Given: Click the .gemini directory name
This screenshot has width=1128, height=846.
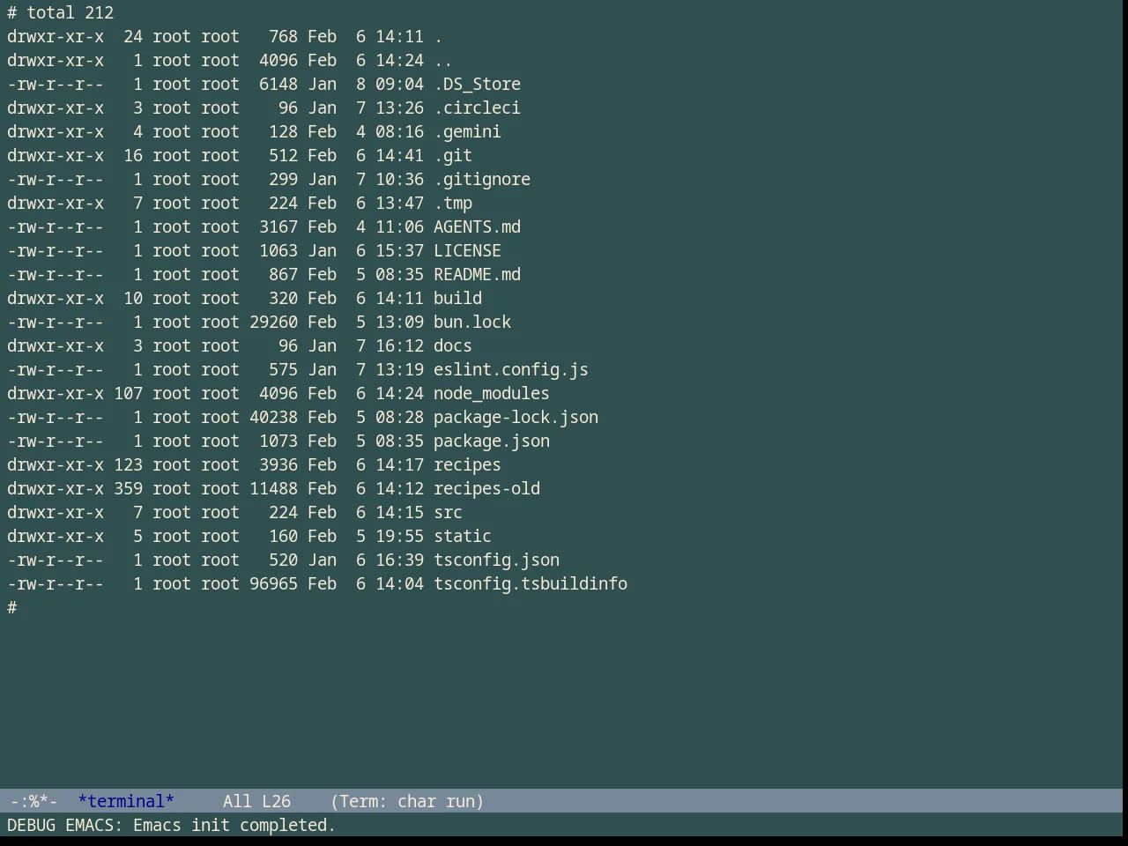Looking at the screenshot, I should point(467,131).
